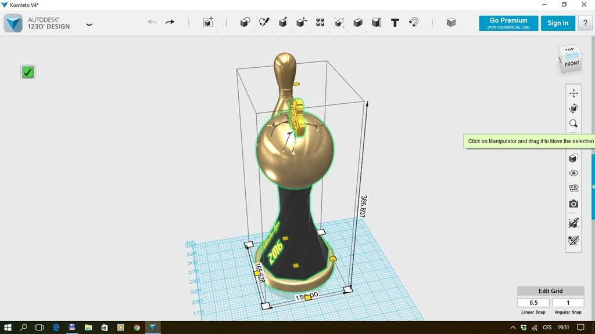Select the Orbit navigation tool
This screenshot has width=595, height=334.
574,108
